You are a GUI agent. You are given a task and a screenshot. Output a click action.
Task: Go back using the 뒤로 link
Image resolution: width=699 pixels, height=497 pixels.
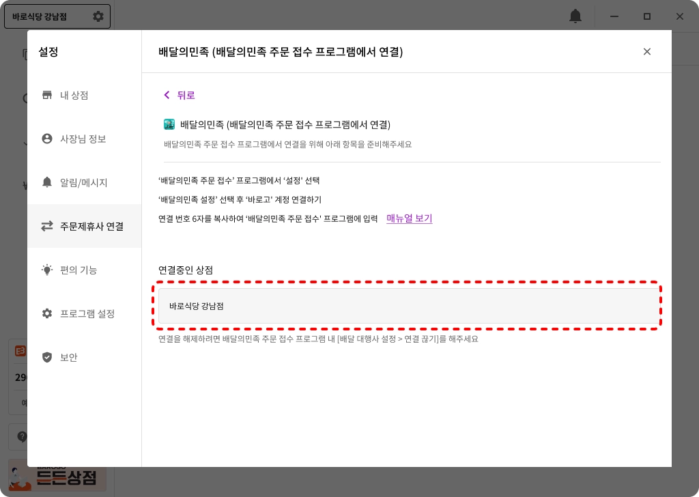click(180, 95)
